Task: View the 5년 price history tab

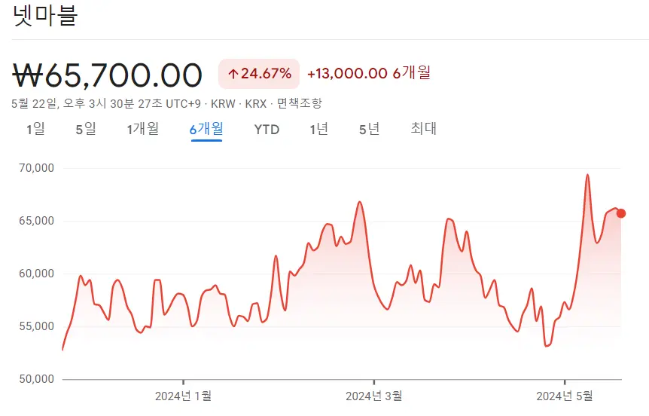Action: (x=369, y=129)
